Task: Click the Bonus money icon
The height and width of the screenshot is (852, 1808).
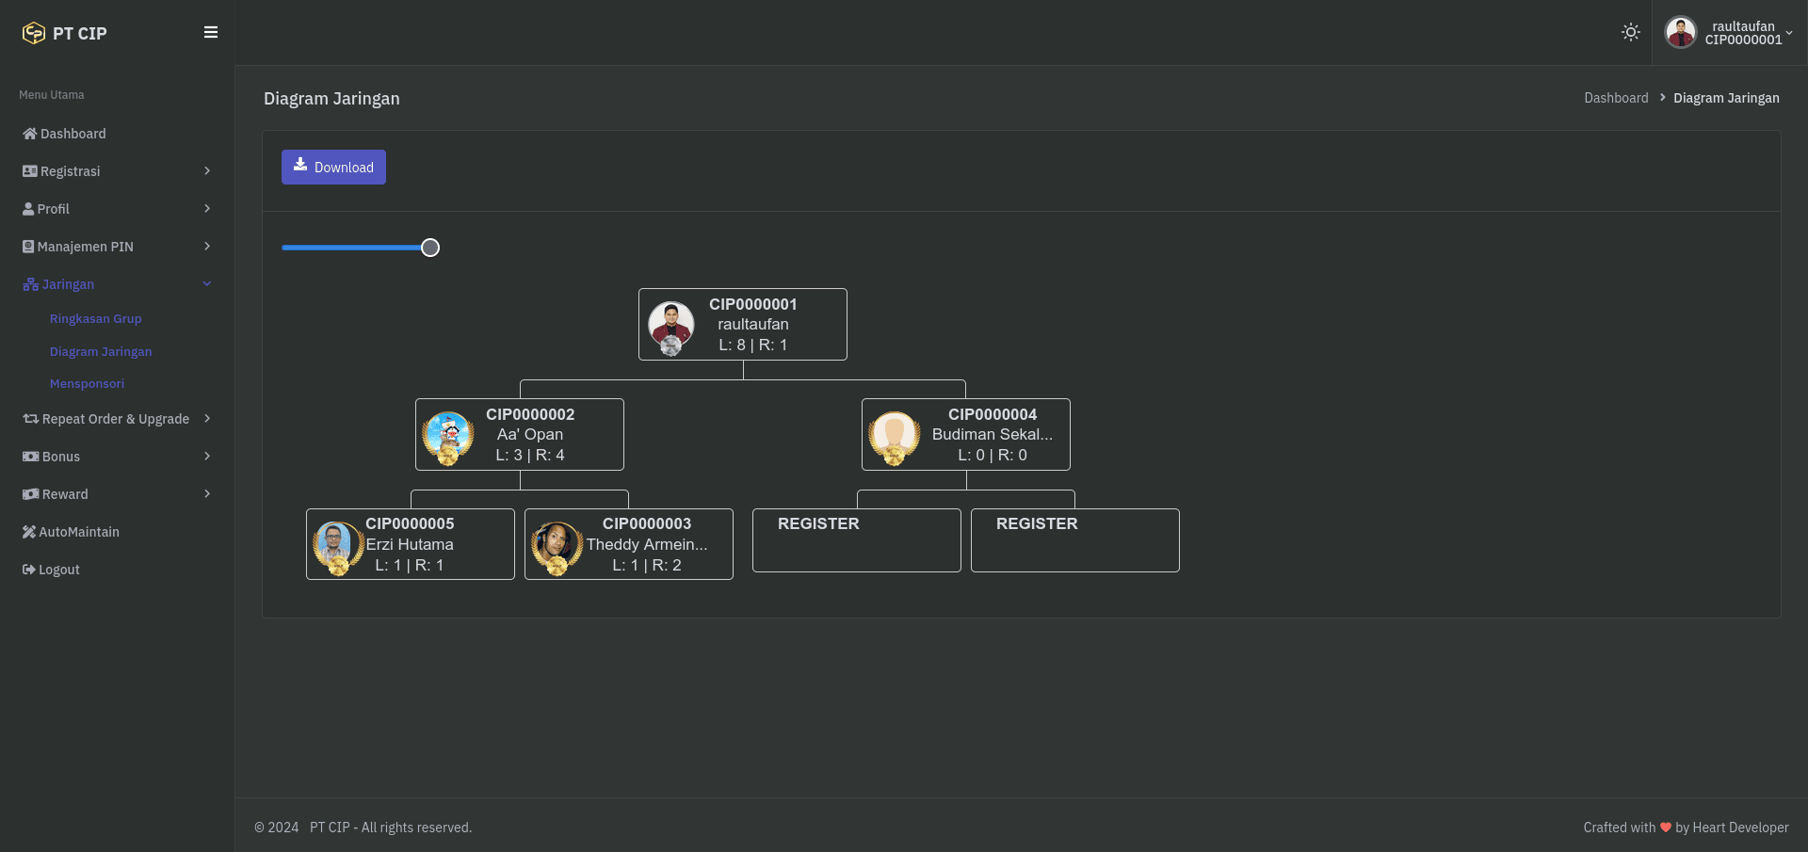Action: click(30, 457)
